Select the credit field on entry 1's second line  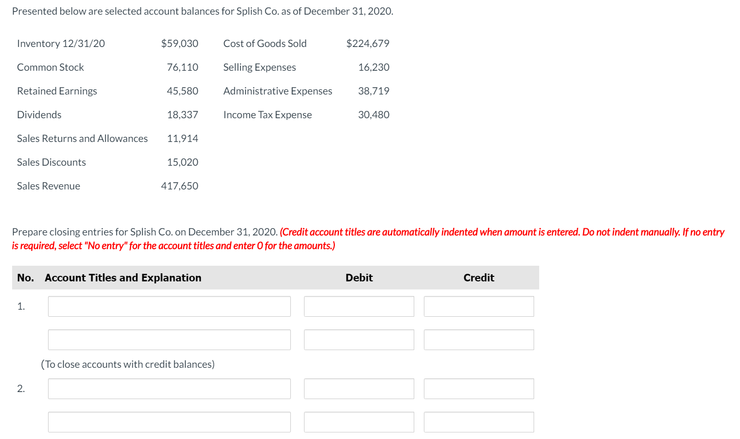pyautogui.click(x=478, y=339)
